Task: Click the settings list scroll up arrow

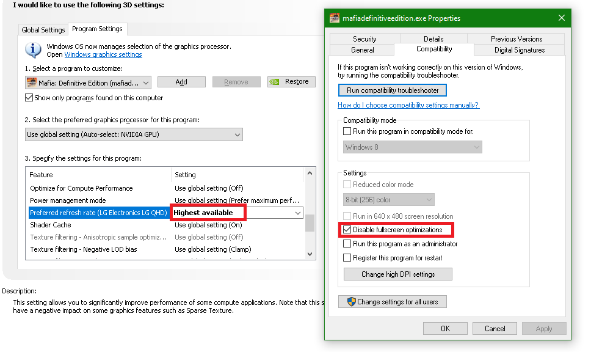Action: pyautogui.click(x=310, y=173)
